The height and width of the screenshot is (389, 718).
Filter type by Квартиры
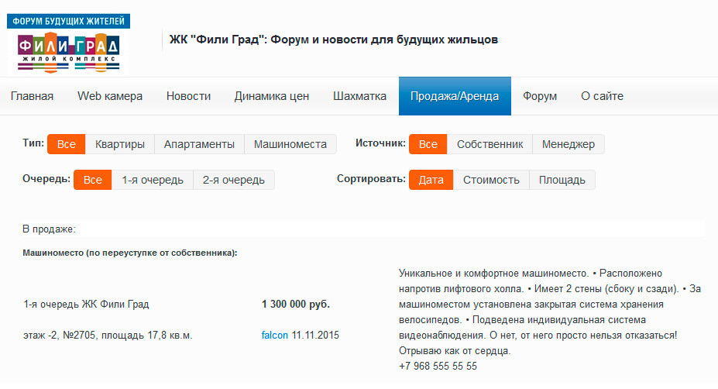pos(120,144)
